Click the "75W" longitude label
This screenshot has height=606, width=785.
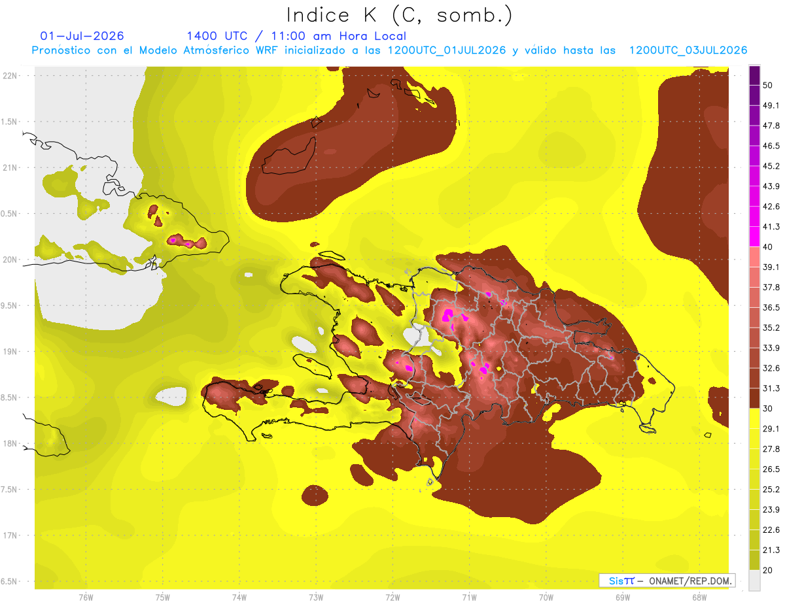click(x=162, y=597)
